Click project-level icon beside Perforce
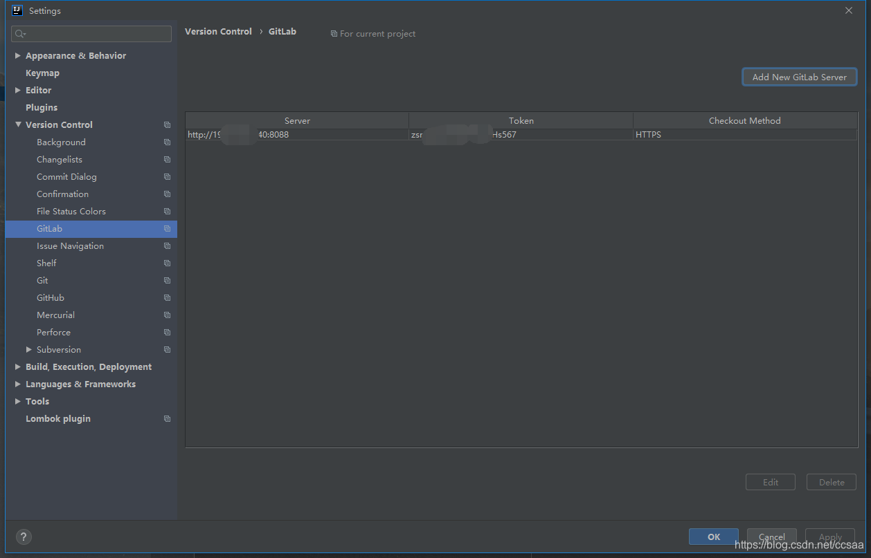 tap(167, 333)
